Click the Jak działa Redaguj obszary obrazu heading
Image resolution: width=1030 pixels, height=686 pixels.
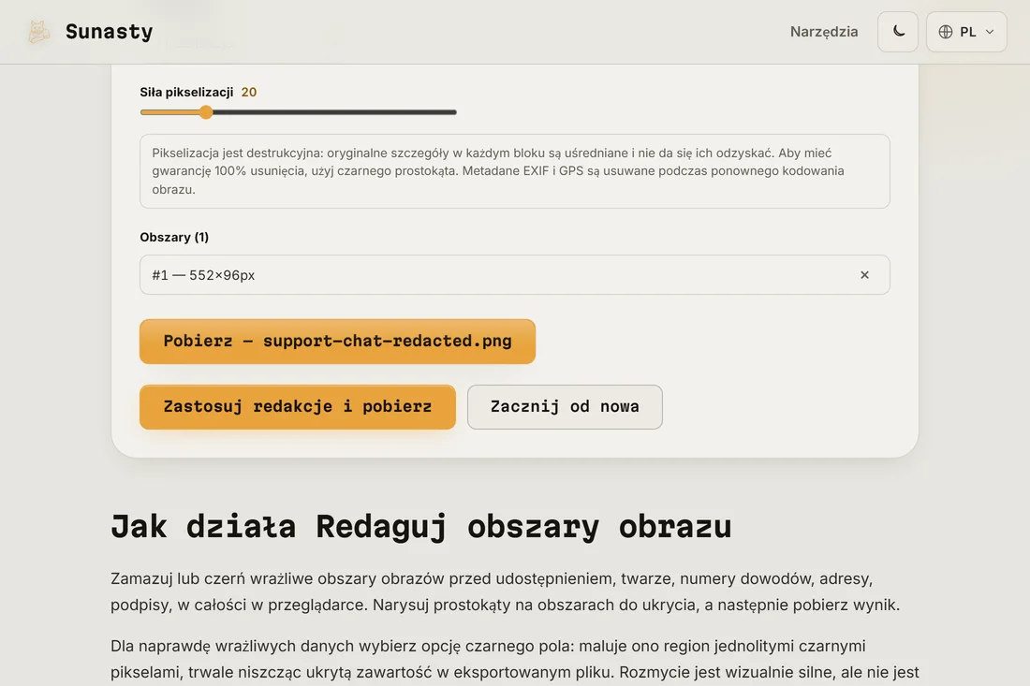coord(421,527)
